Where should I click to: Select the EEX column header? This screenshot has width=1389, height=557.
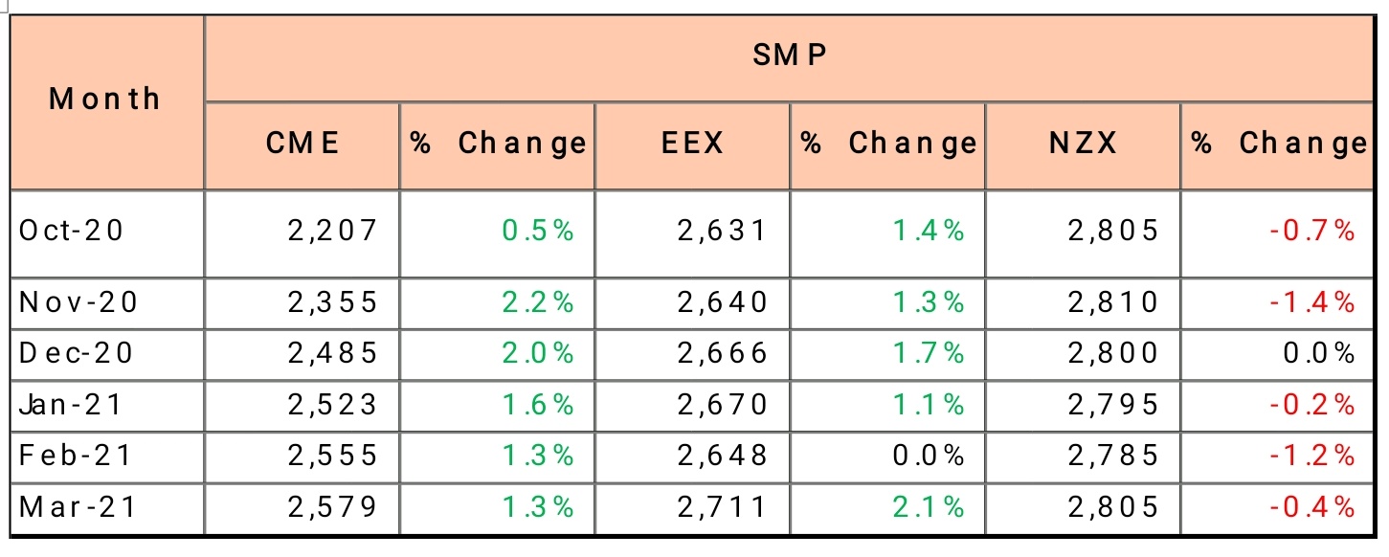pos(692,144)
